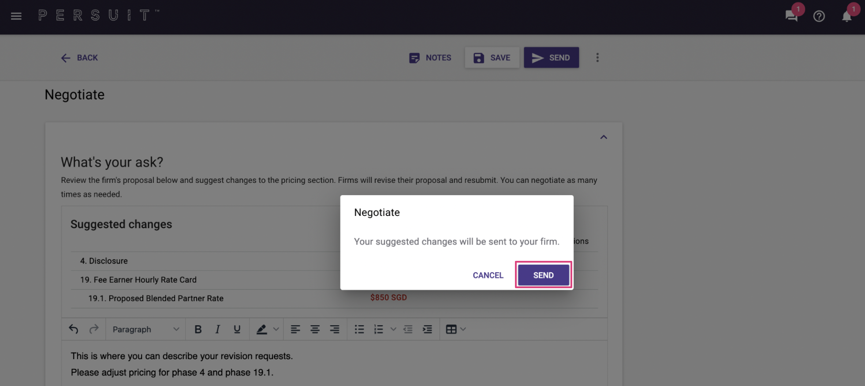The image size is (865, 386).
Task: Click CANCEL in Negotiate dialog
Action: (x=488, y=275)
